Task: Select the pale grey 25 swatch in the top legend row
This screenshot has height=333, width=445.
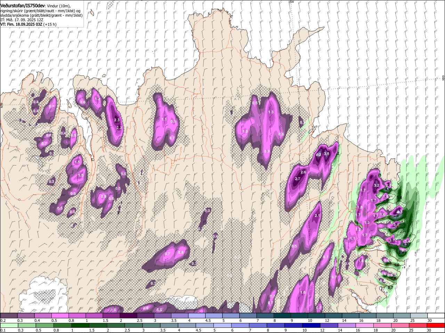Action: click(x=419, y=316)
